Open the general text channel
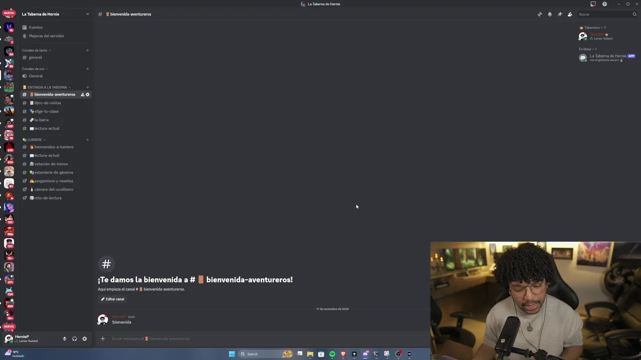This screenshot has width=641, height=360. (55, 57)
